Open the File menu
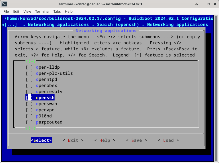Image resolution: width=219 pixels, height=163 pixels. coord(6,11)
